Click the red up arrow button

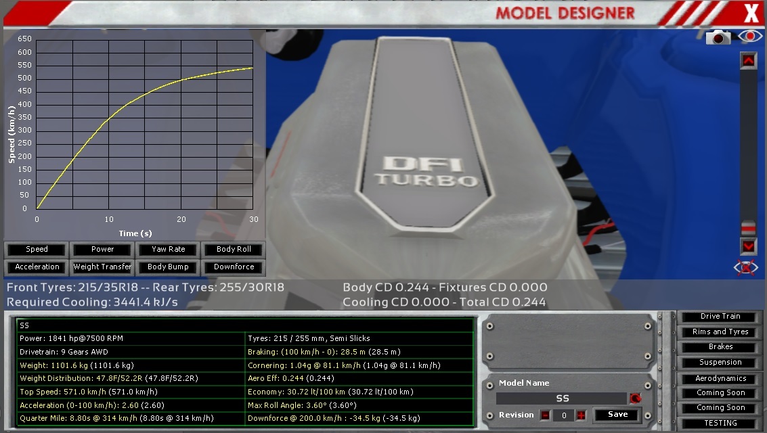[x=749, y=61]
